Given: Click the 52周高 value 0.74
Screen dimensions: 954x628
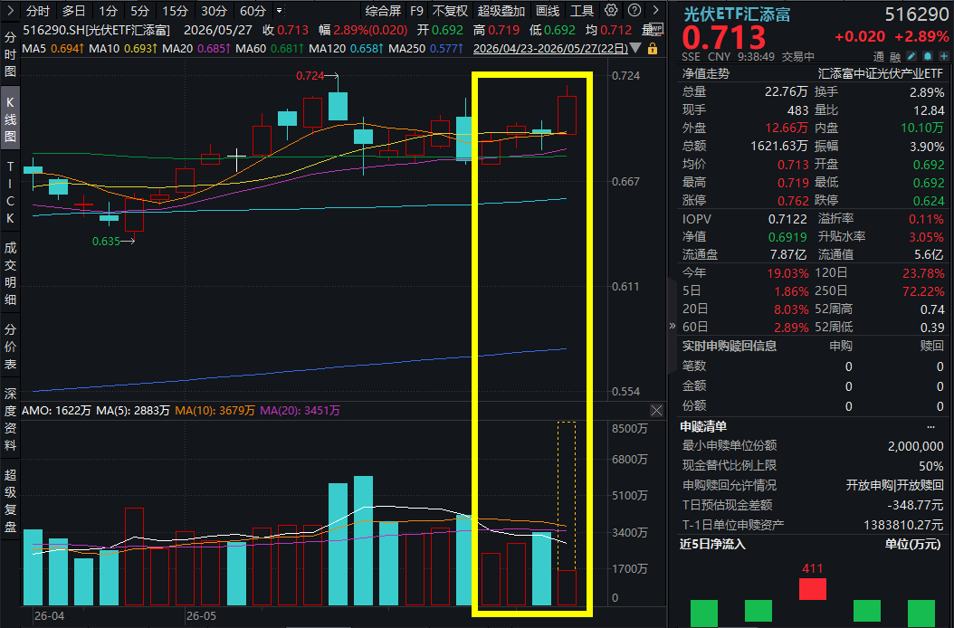Looking at the screenshot, I should [x=932, y=309].
